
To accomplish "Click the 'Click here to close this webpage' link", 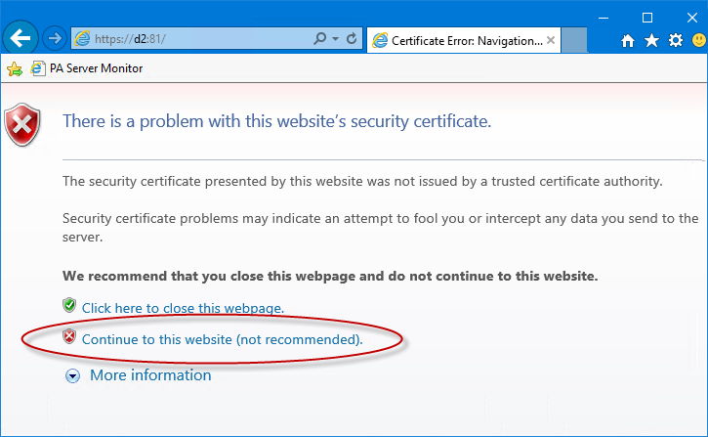I will pyautogui.click(x=183, y=308).
